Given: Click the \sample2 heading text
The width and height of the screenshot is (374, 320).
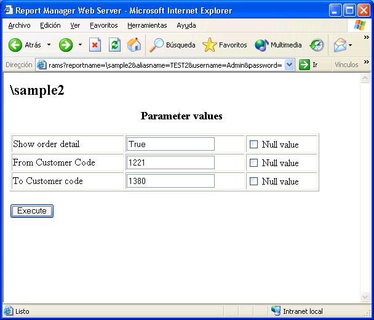Looking at the screenshot, I should 37,90.
